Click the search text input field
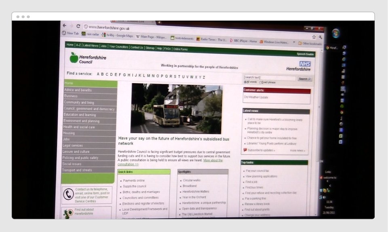Viewport: 388px width, 232px height. click(270, 78)
